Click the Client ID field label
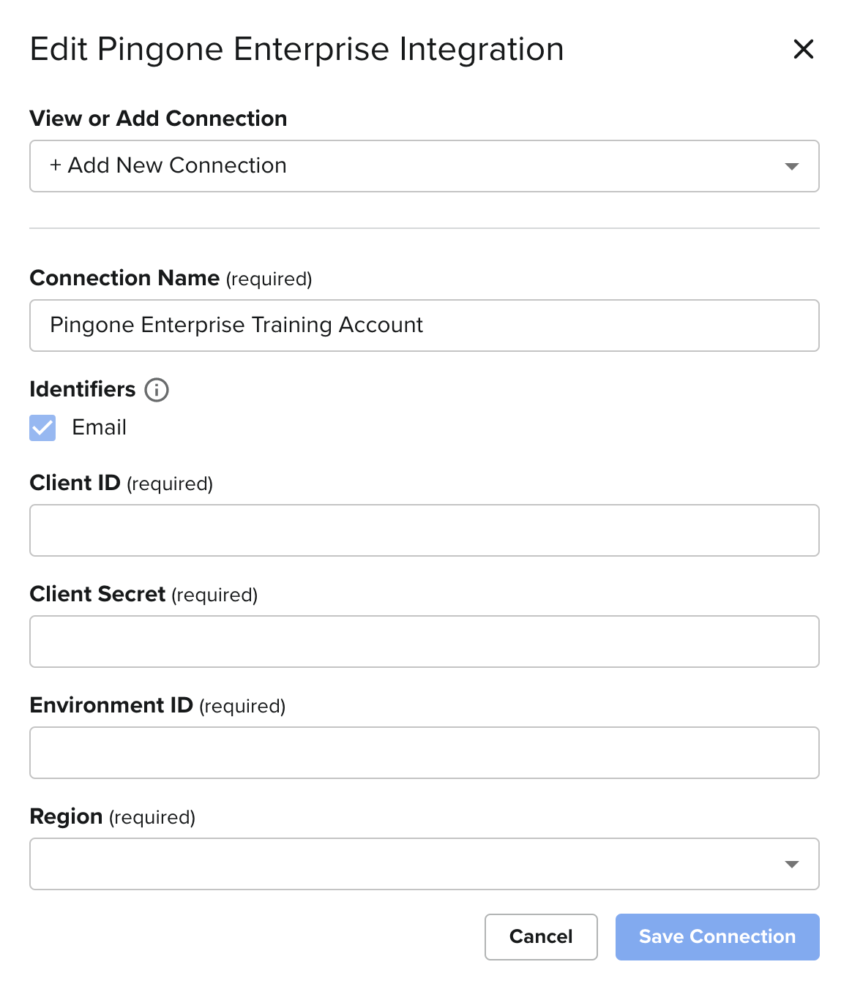This screenshot has width=852, height=989. tap(75, 483)
